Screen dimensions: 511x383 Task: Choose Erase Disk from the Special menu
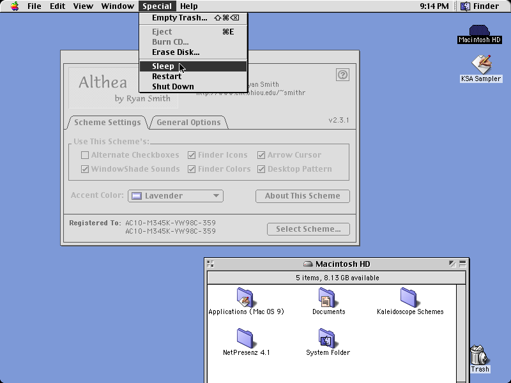coord(194,52)
